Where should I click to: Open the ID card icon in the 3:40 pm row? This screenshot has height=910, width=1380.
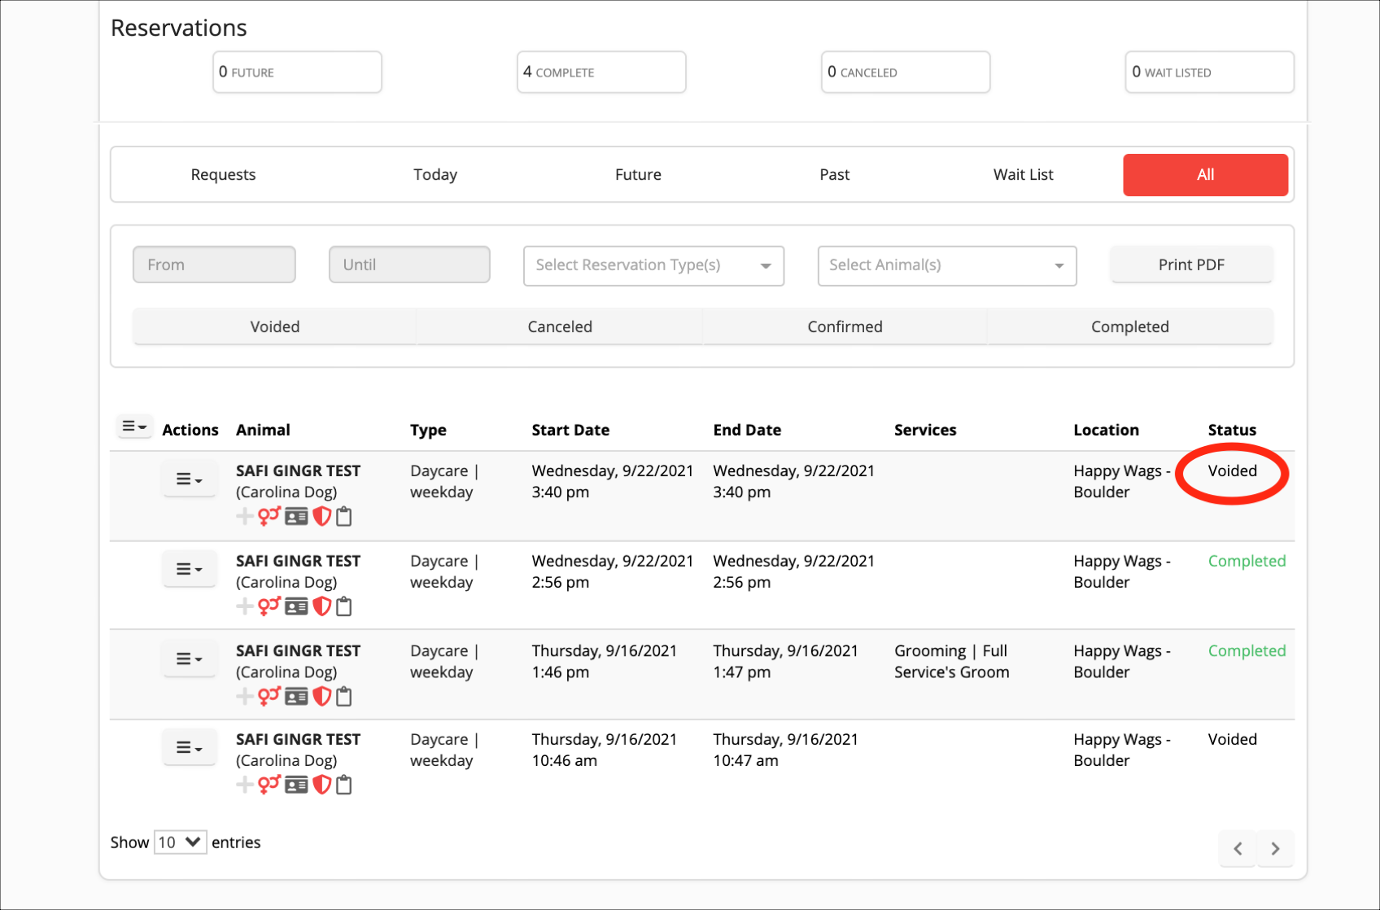(x=296, y=516)
